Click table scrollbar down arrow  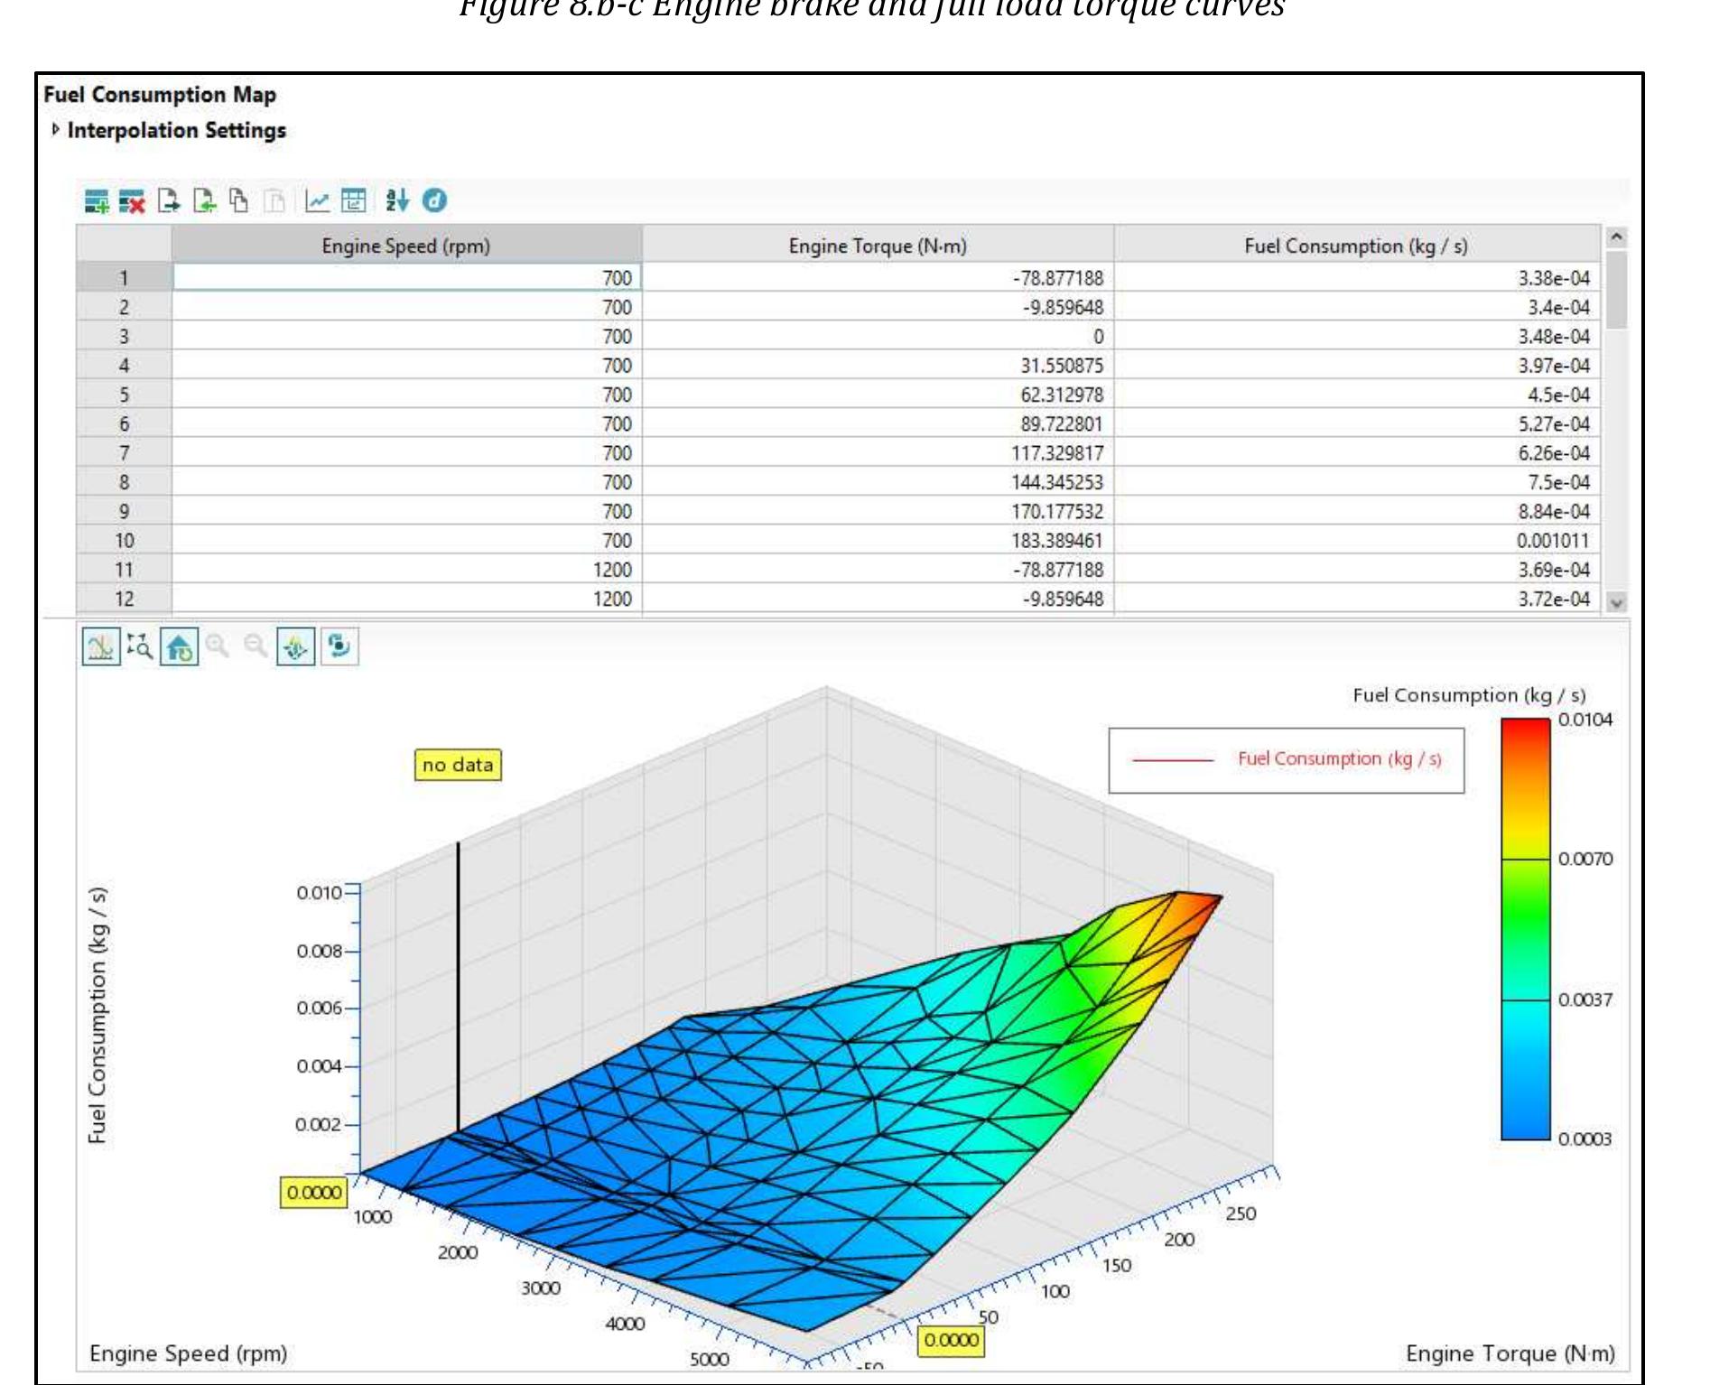1616,602
